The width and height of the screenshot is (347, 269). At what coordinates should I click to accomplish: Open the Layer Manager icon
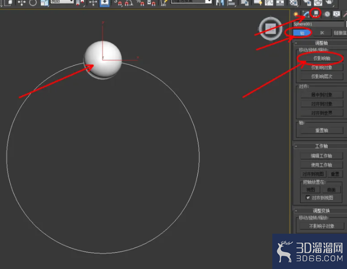pyautogui.click(x=244, y=2)
